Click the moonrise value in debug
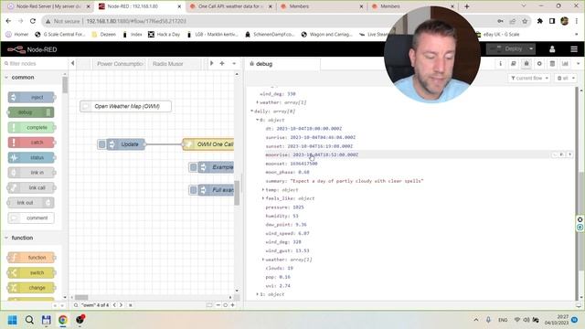Image resolution: width=585 pixels, height=329 pixels. coord(325,154)
